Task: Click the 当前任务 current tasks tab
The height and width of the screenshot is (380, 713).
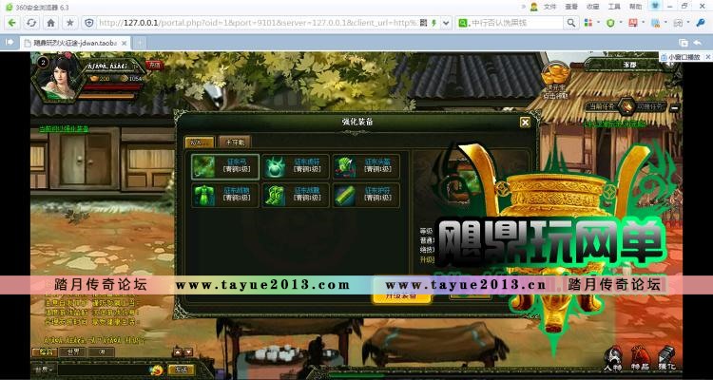Action: pos(602,106)
